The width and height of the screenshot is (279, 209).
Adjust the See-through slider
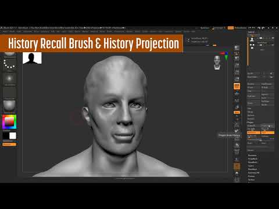click(x=219, y=28)
